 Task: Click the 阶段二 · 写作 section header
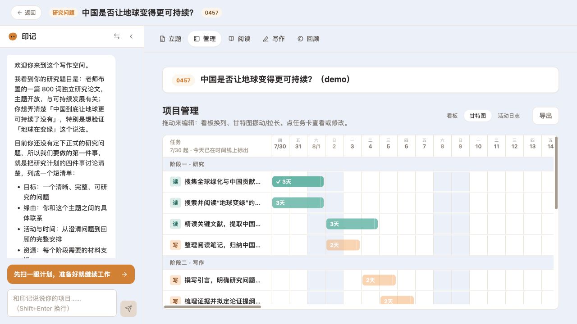click(x=358, y=262)
